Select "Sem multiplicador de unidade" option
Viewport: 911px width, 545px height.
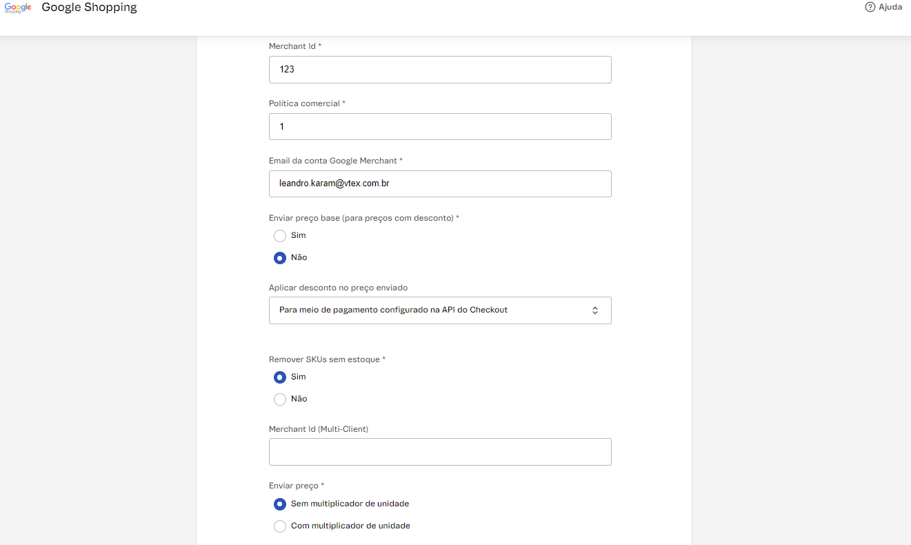pos(280,504)
